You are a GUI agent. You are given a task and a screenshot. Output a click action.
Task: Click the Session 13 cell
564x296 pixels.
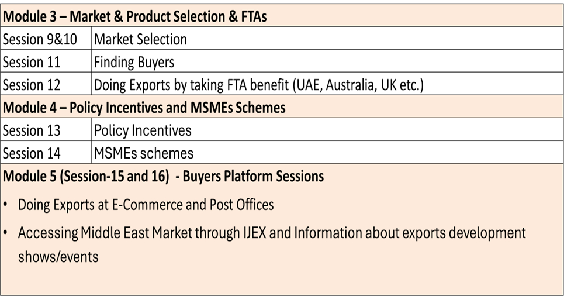pos(32,130)
